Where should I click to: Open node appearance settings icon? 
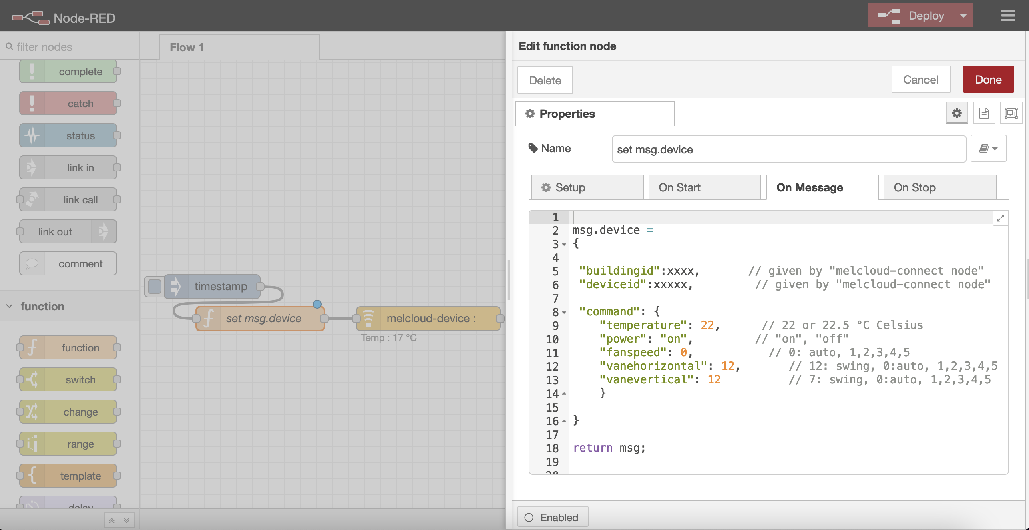pyautogui.click(x=1011, y=114)
